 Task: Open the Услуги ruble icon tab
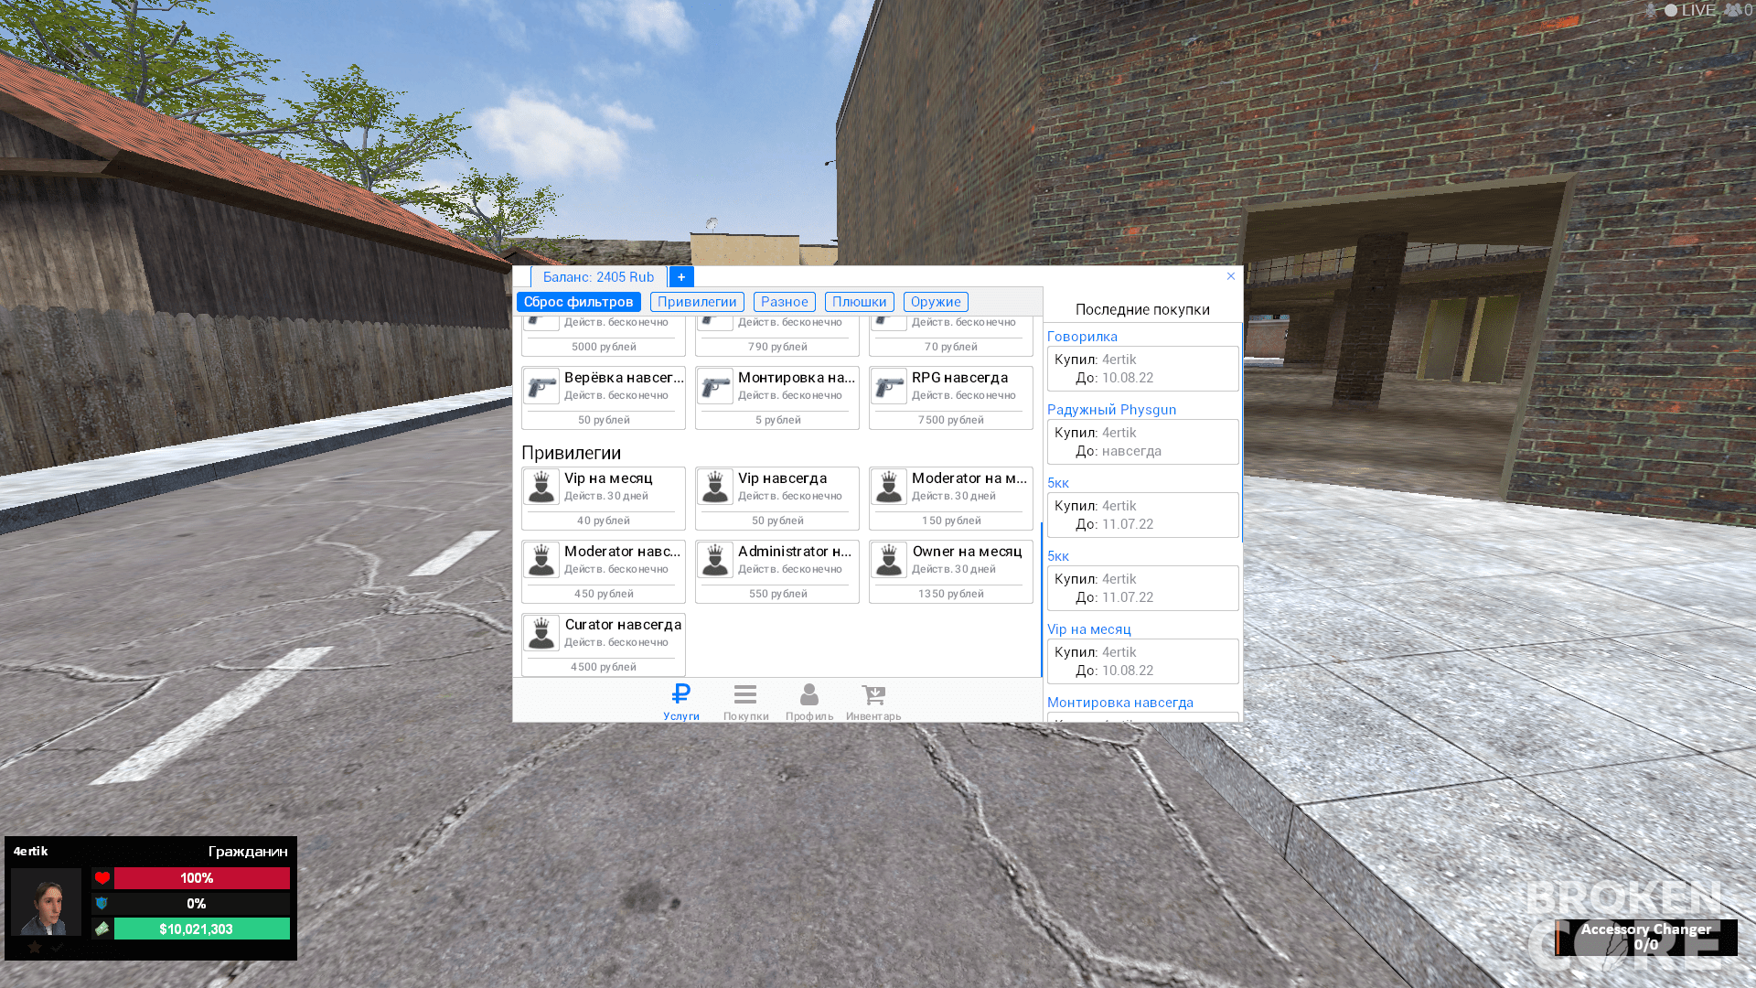point(681,702)
